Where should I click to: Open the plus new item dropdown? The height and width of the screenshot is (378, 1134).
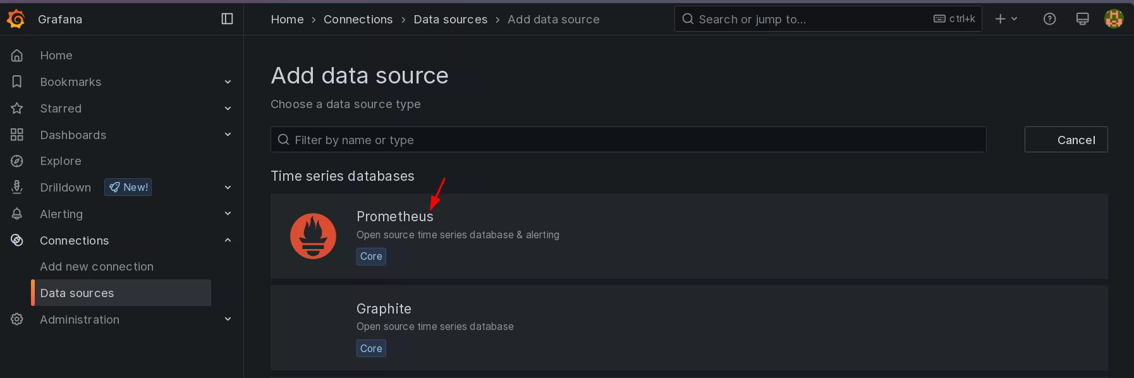click(x=1006, y=19)
